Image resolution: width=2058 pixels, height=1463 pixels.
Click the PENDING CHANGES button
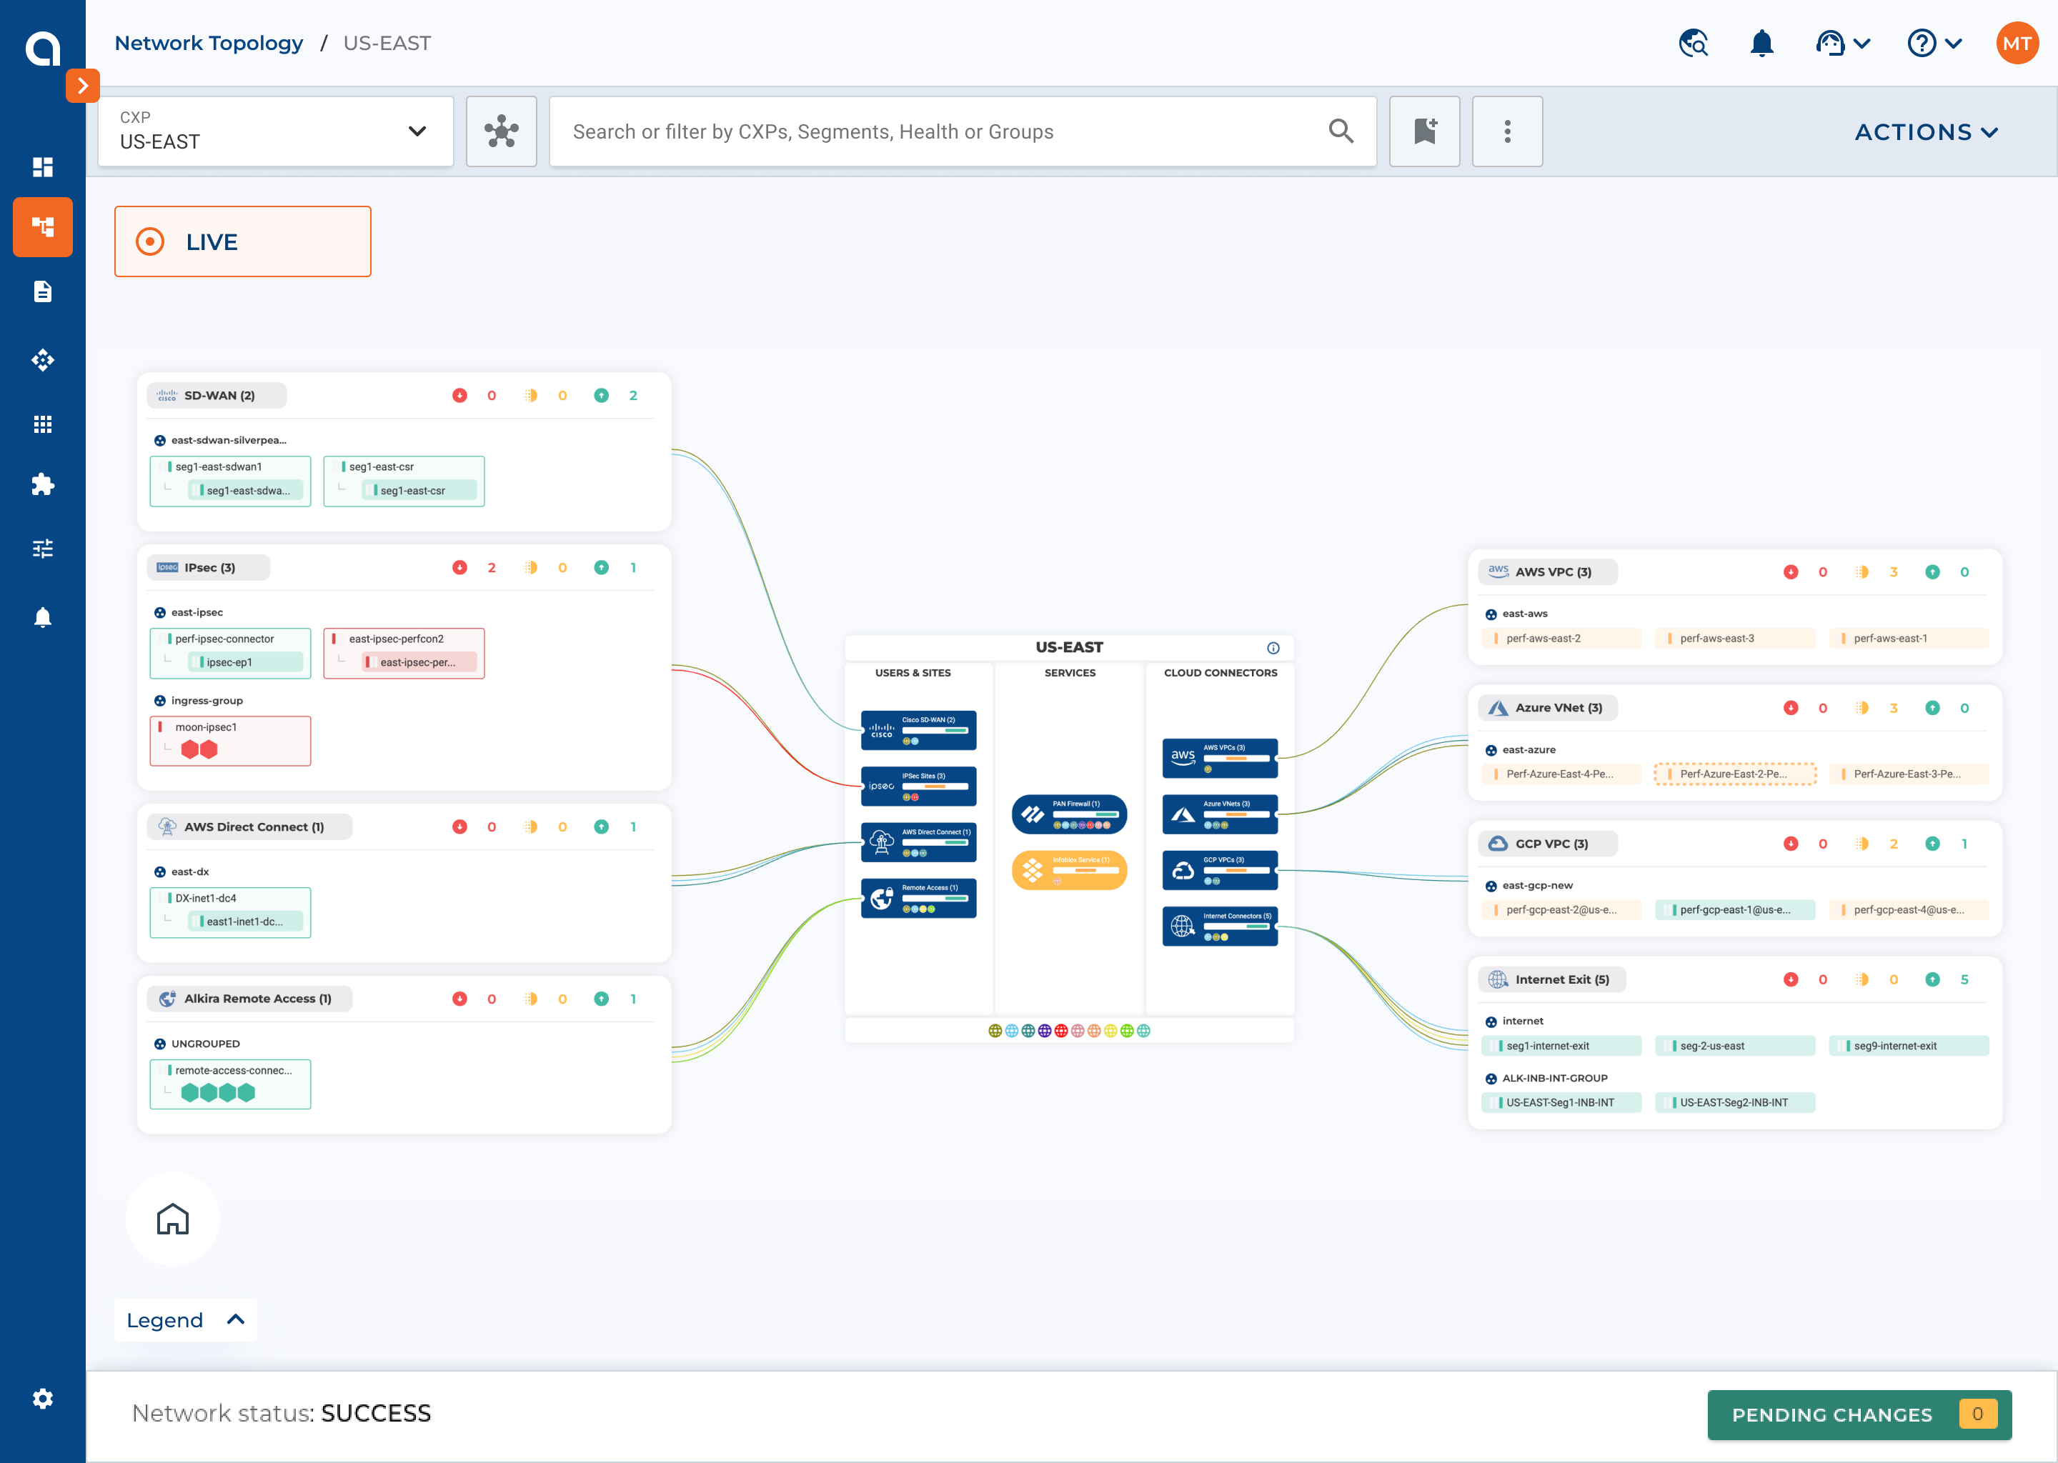(x=1858, y=1414)
